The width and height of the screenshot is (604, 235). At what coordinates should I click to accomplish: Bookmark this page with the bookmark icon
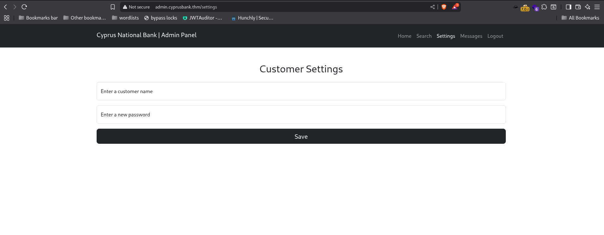pos(113,7)
